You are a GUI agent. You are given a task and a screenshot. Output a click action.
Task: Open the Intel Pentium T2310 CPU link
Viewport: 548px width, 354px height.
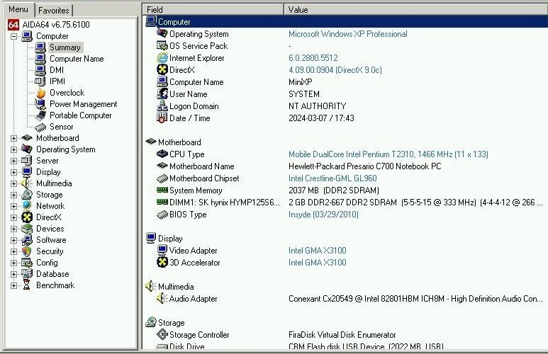pyautogui.click(x=388, y=154)
